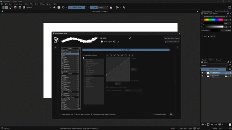Toggle the horizontal mirror tool icon
Screen dimensions: 232x130
111,7
